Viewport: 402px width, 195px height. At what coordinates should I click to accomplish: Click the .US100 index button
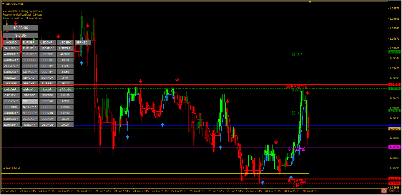click(x=65, y=113)
